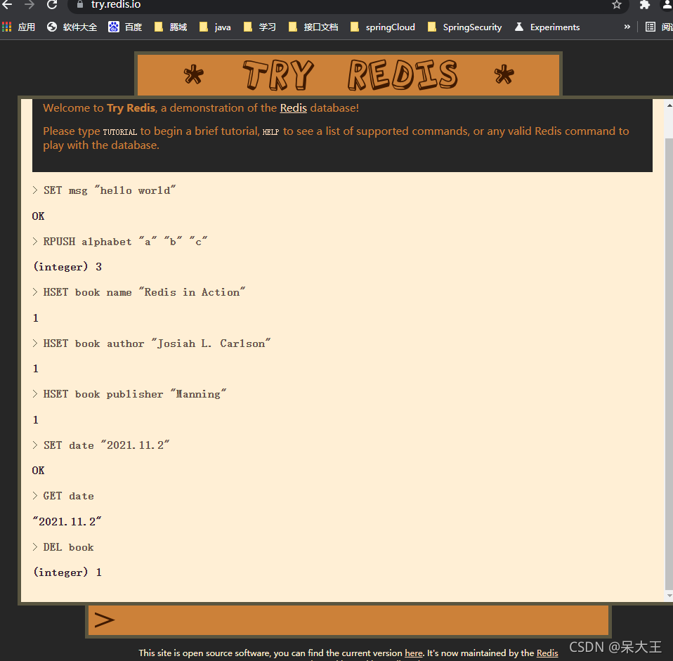Open the 应用 apps shortcut
The width and height of the screenshot is (673, 661).
pos(18,27)
